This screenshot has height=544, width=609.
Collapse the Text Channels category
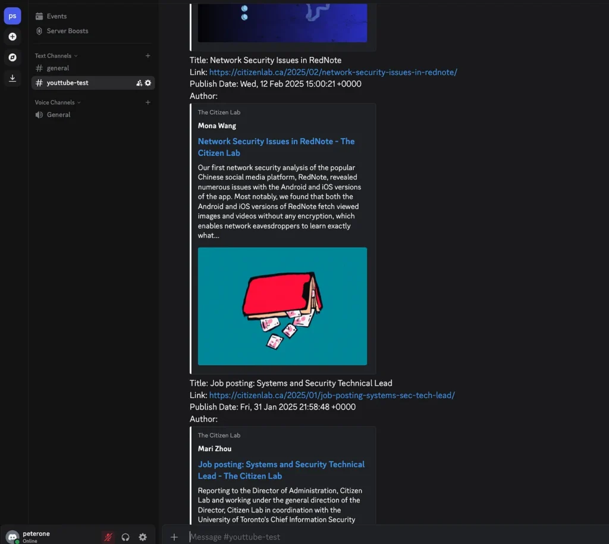tap(53, 55)
